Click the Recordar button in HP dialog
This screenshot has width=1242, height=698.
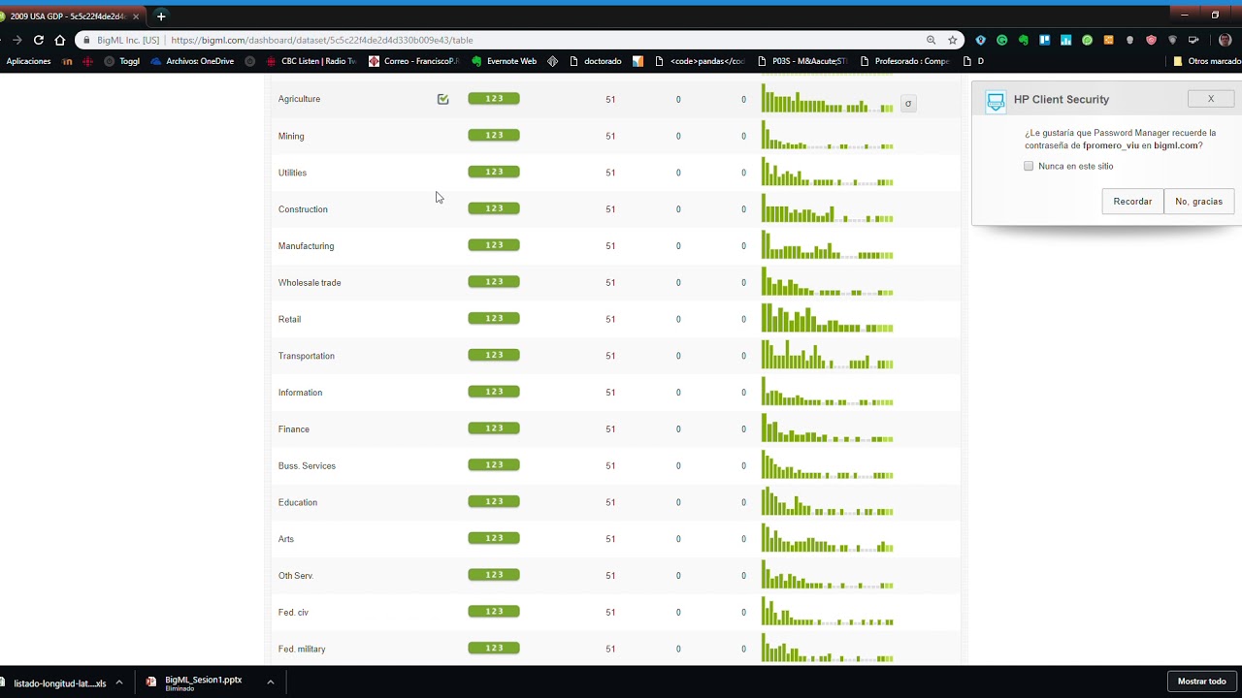(1132, 202)
